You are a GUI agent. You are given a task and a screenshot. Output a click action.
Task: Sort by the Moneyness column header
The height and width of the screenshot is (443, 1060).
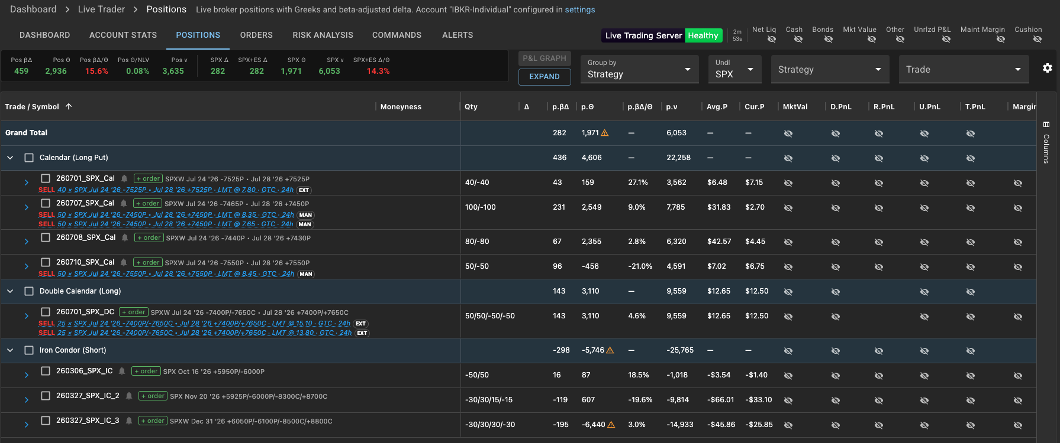click(401, 106)
